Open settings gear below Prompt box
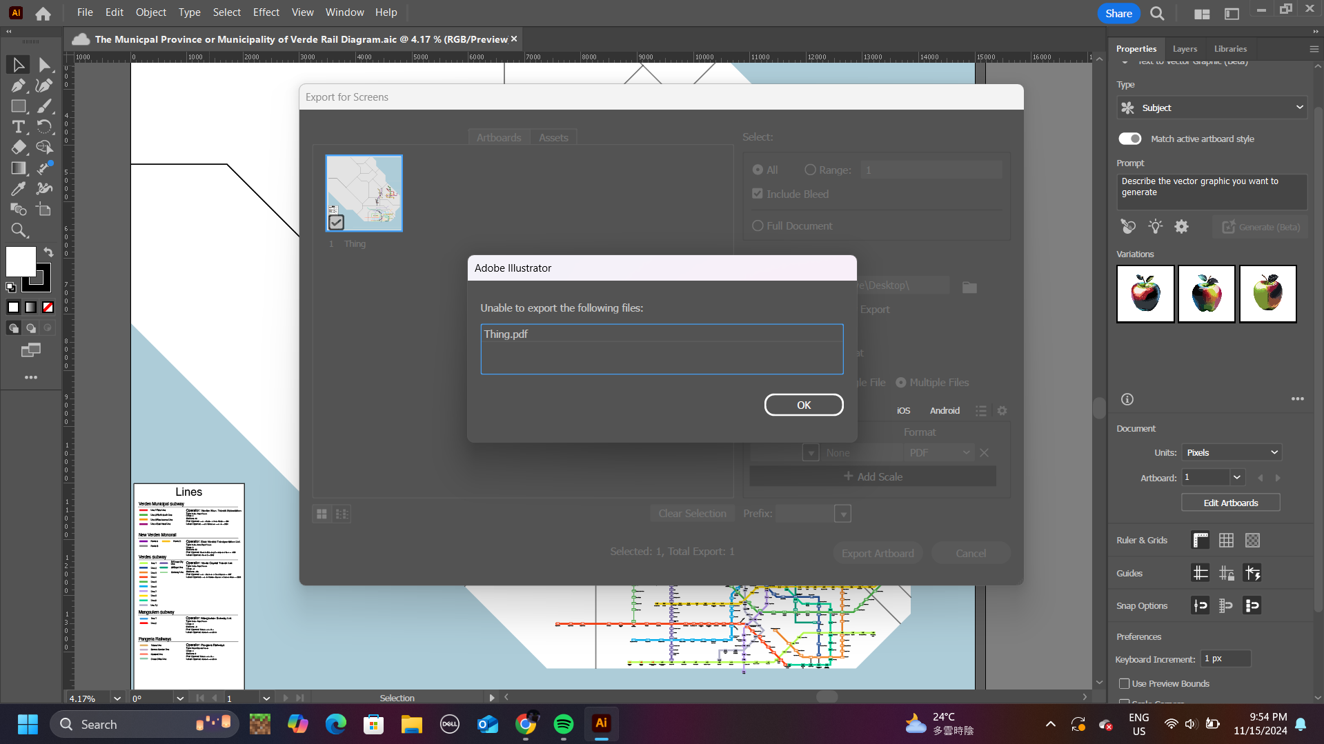Image resolution: width=1324 pixels, height=744 pixels. tap(1182, 226)
